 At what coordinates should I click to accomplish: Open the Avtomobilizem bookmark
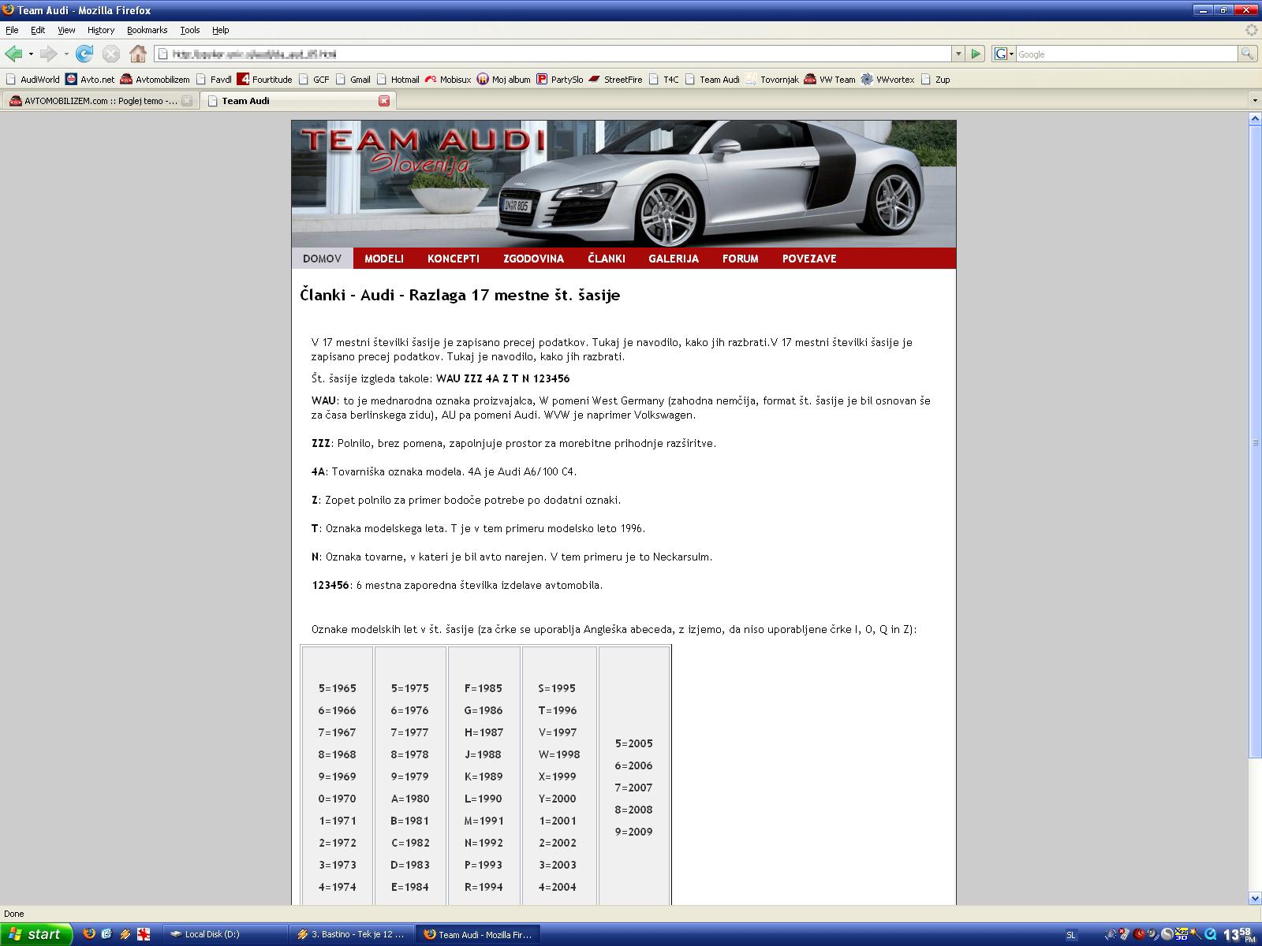tap(155, 80)
